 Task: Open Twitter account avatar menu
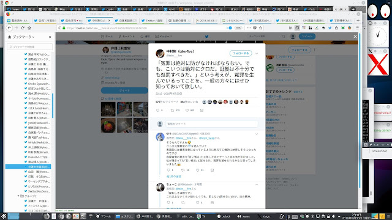click(x=293, y=37)
